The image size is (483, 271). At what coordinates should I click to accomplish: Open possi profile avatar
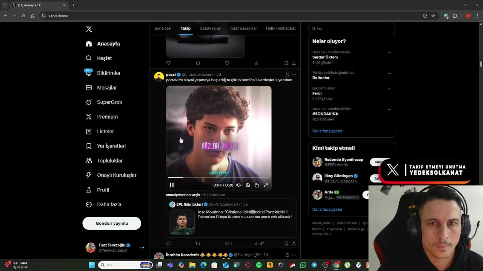tap(159, 77)
